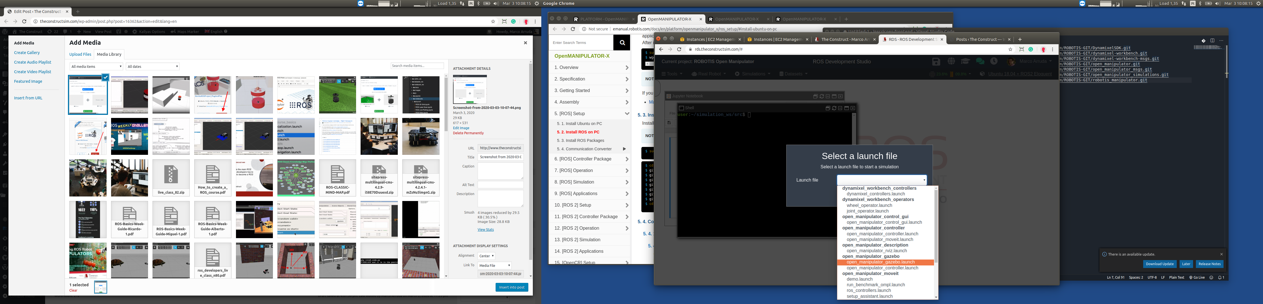Close the Jupyter Notebook panel

point(840,97)
